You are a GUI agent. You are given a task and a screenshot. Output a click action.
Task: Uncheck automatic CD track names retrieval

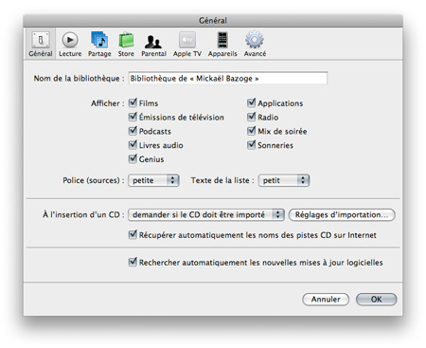(x=133, y=234)
